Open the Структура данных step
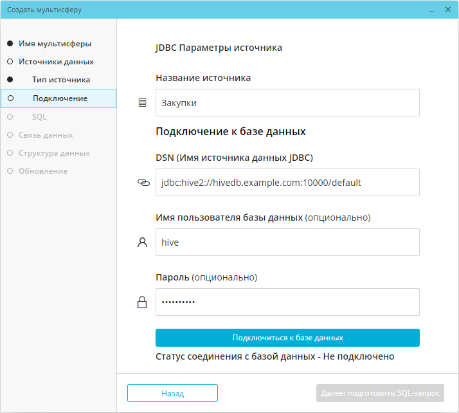Viewport: 459px width, 413px height. [54, 153]
